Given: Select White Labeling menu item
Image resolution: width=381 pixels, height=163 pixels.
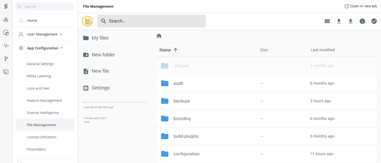Looking at the screenshot, I should pyautogui.click(x=38, y=76).
